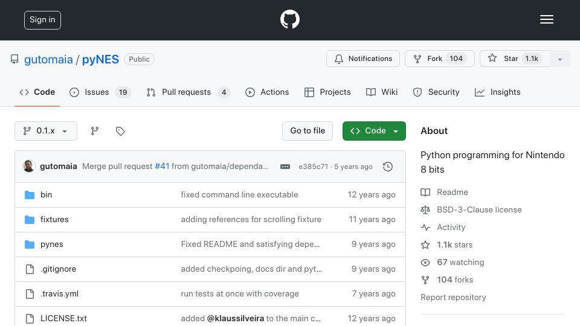Viewport: 580px width, 326px height.
Task: Open 'added checkpoing, docs dir' commit message
Action: [251, 269]
